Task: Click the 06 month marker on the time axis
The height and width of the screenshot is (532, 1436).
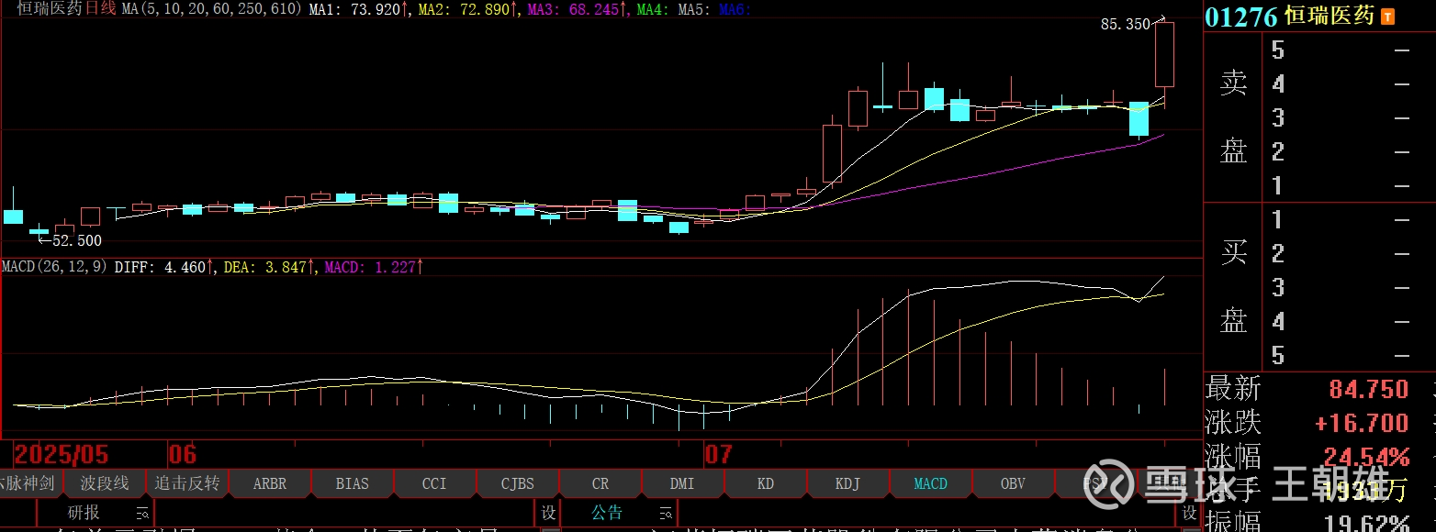Action: (x=182, y=455)
